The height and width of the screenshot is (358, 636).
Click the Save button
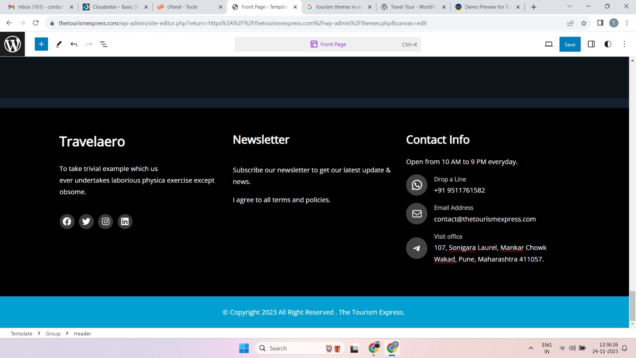(x=570, y=44)
